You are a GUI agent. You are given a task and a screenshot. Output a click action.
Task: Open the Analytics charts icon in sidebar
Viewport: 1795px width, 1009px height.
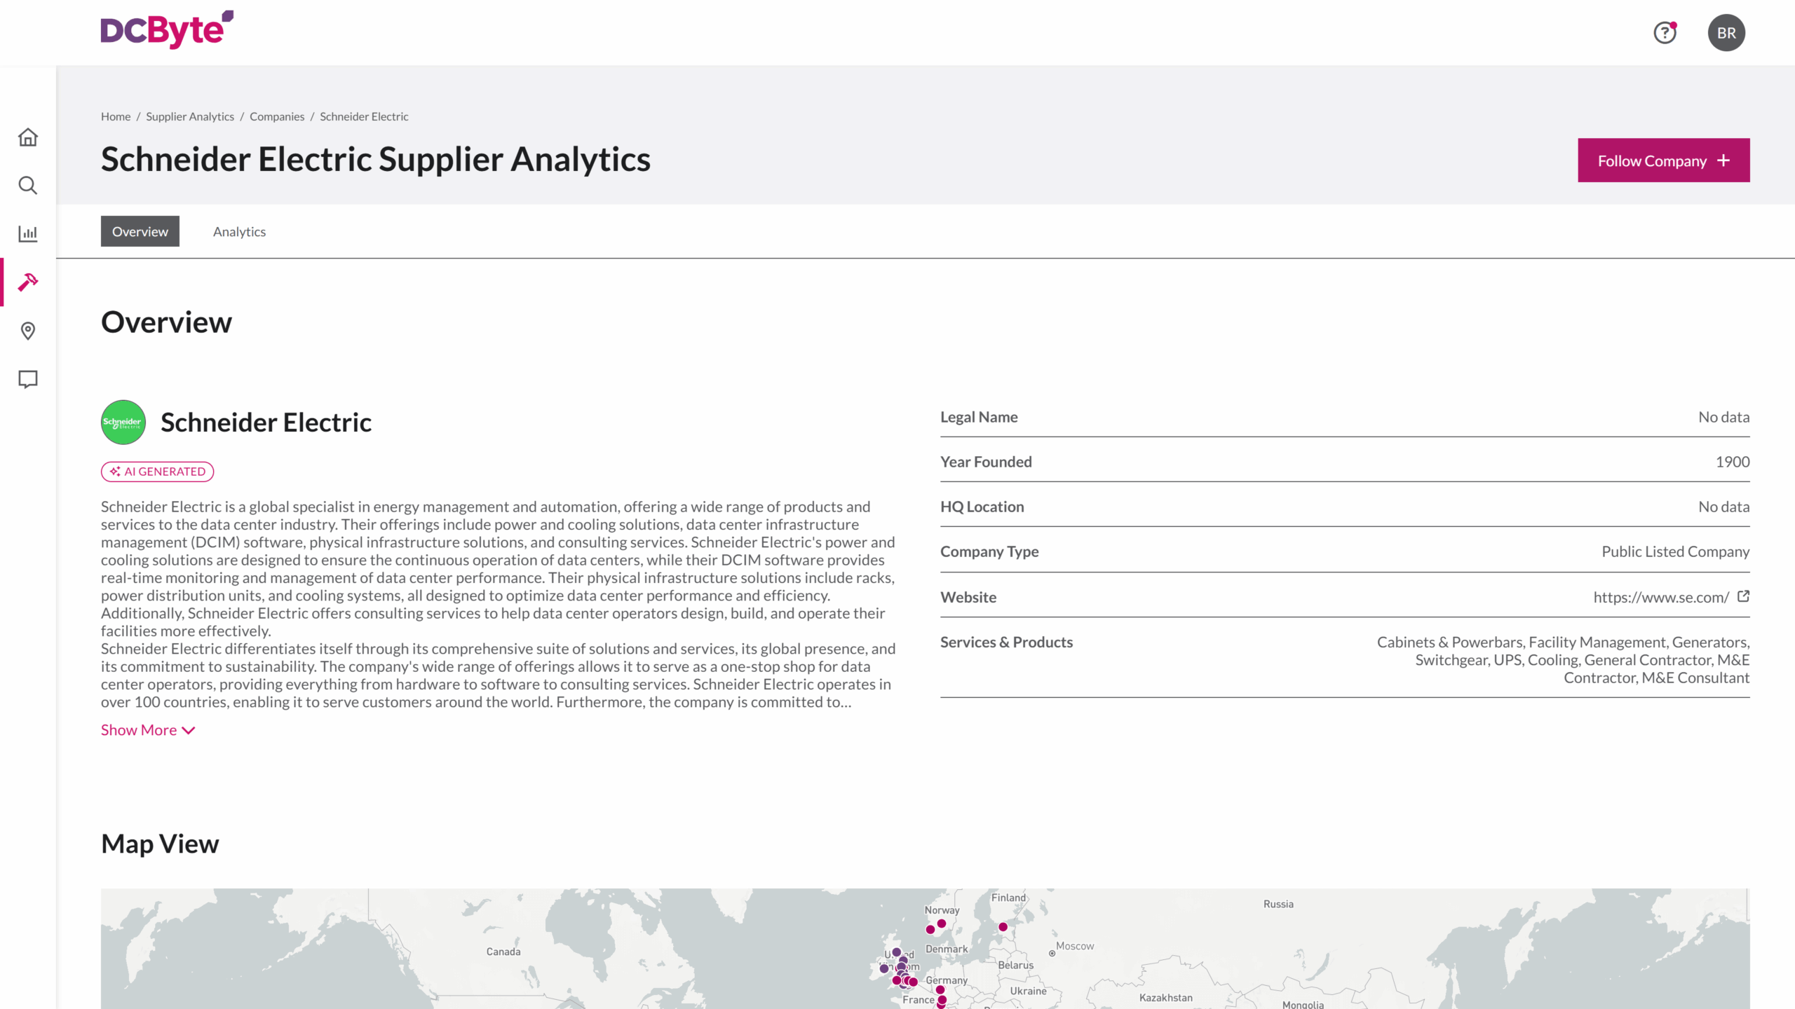pos(28,233)
